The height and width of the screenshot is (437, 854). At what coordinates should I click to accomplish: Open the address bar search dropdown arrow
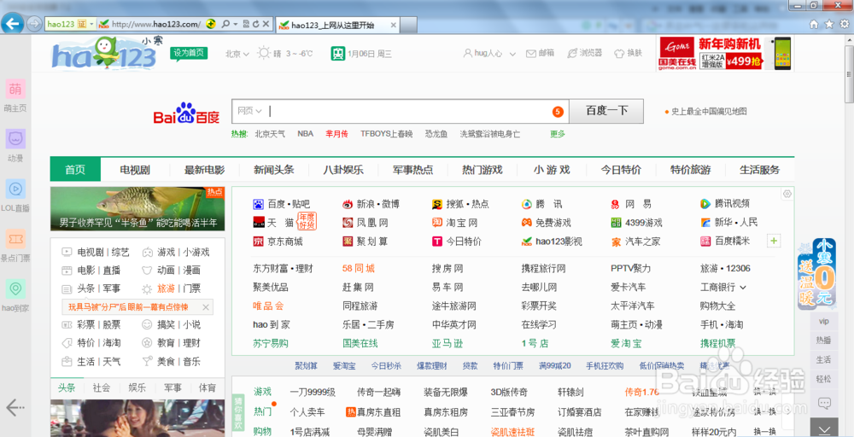235,24
